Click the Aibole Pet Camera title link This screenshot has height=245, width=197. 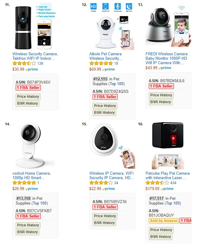pyautogui.click(x=106, y=56)
